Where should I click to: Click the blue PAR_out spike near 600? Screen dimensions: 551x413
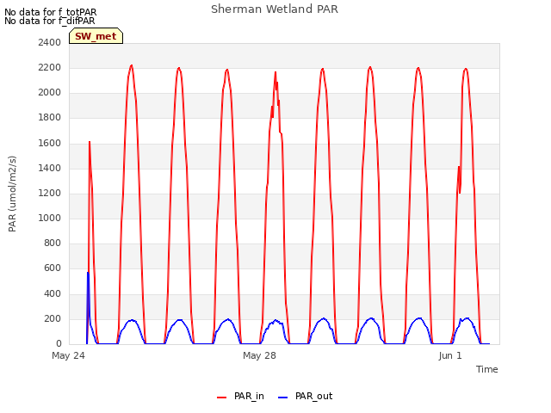point(88,274)
